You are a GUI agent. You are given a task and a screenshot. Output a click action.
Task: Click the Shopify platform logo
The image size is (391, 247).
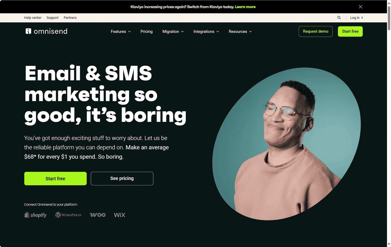coord(35,215)
